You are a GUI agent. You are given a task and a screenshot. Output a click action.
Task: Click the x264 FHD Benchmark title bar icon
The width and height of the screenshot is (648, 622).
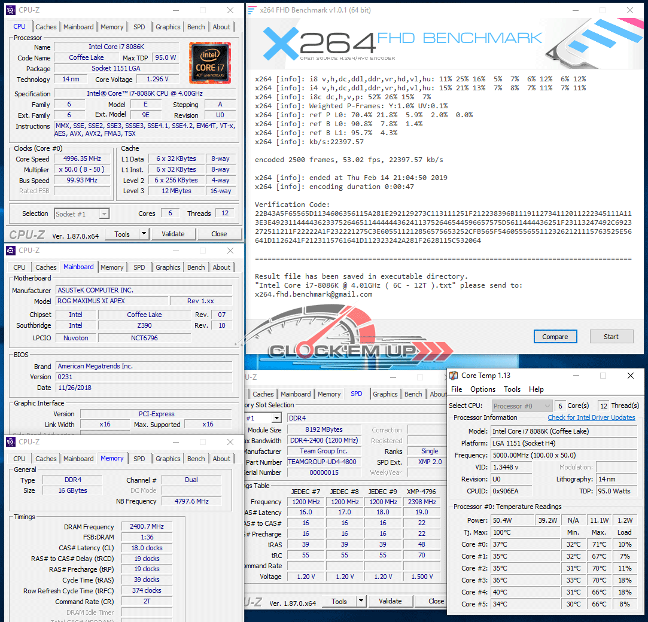pos(252,10)
